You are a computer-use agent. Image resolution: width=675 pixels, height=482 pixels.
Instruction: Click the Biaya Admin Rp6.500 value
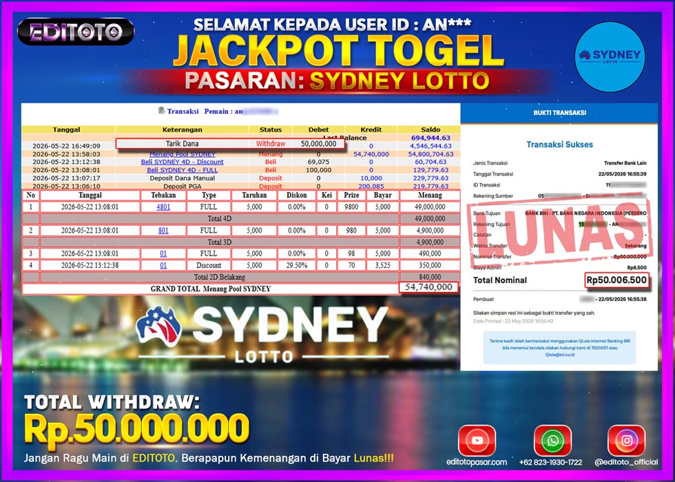point(636,268)
